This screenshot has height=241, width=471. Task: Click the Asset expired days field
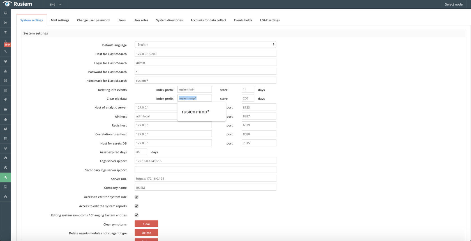coord(141,152)
